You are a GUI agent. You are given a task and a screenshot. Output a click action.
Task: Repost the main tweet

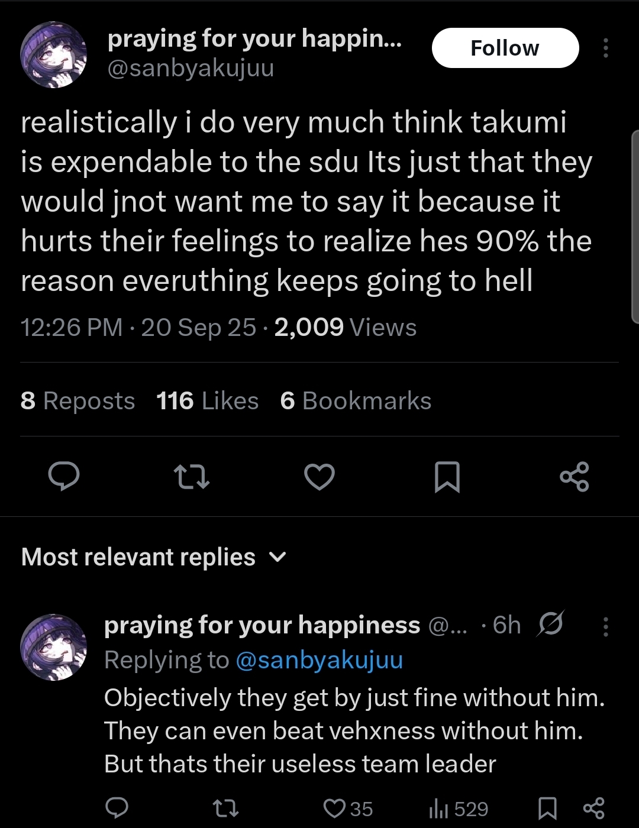[x=191, y=477]
